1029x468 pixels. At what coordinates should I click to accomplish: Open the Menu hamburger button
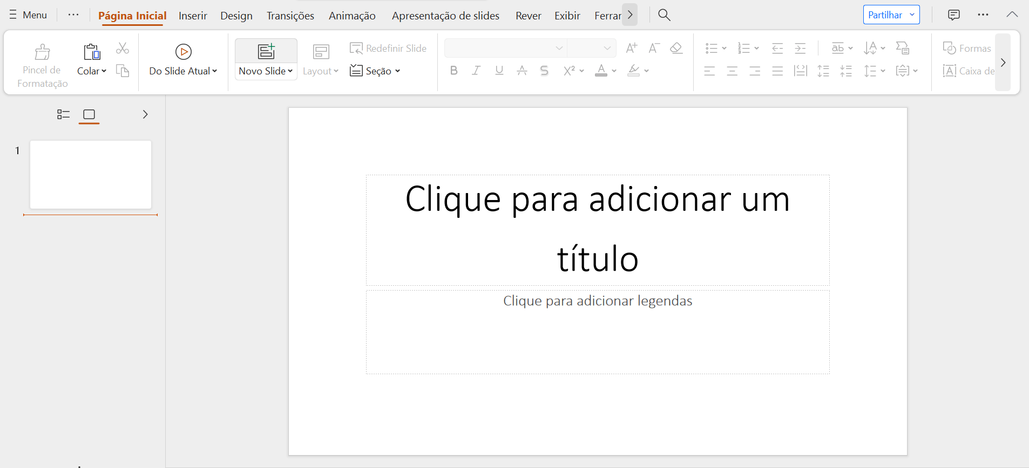click(28, 15)
